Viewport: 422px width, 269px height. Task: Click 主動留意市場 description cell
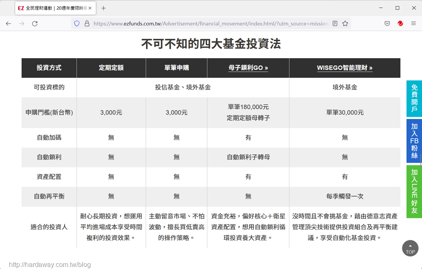tap(176, 227)
